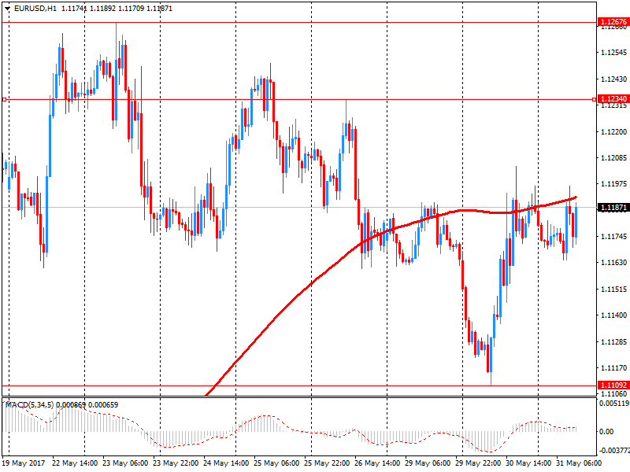The height and width of the screenshot is (472, 630).
Task: Click the 1.11285 price scale value
Action: pos(613,341)
